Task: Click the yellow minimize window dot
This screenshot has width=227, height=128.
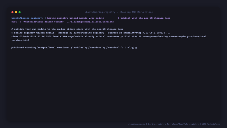Action: click(x=16, y=12)
